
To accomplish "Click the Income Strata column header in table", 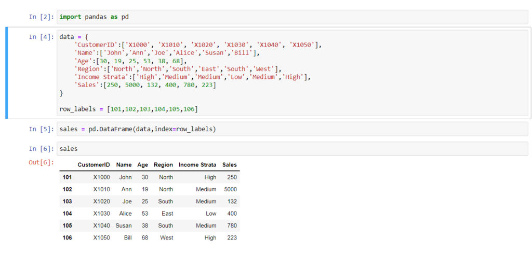I will [197, 165].
